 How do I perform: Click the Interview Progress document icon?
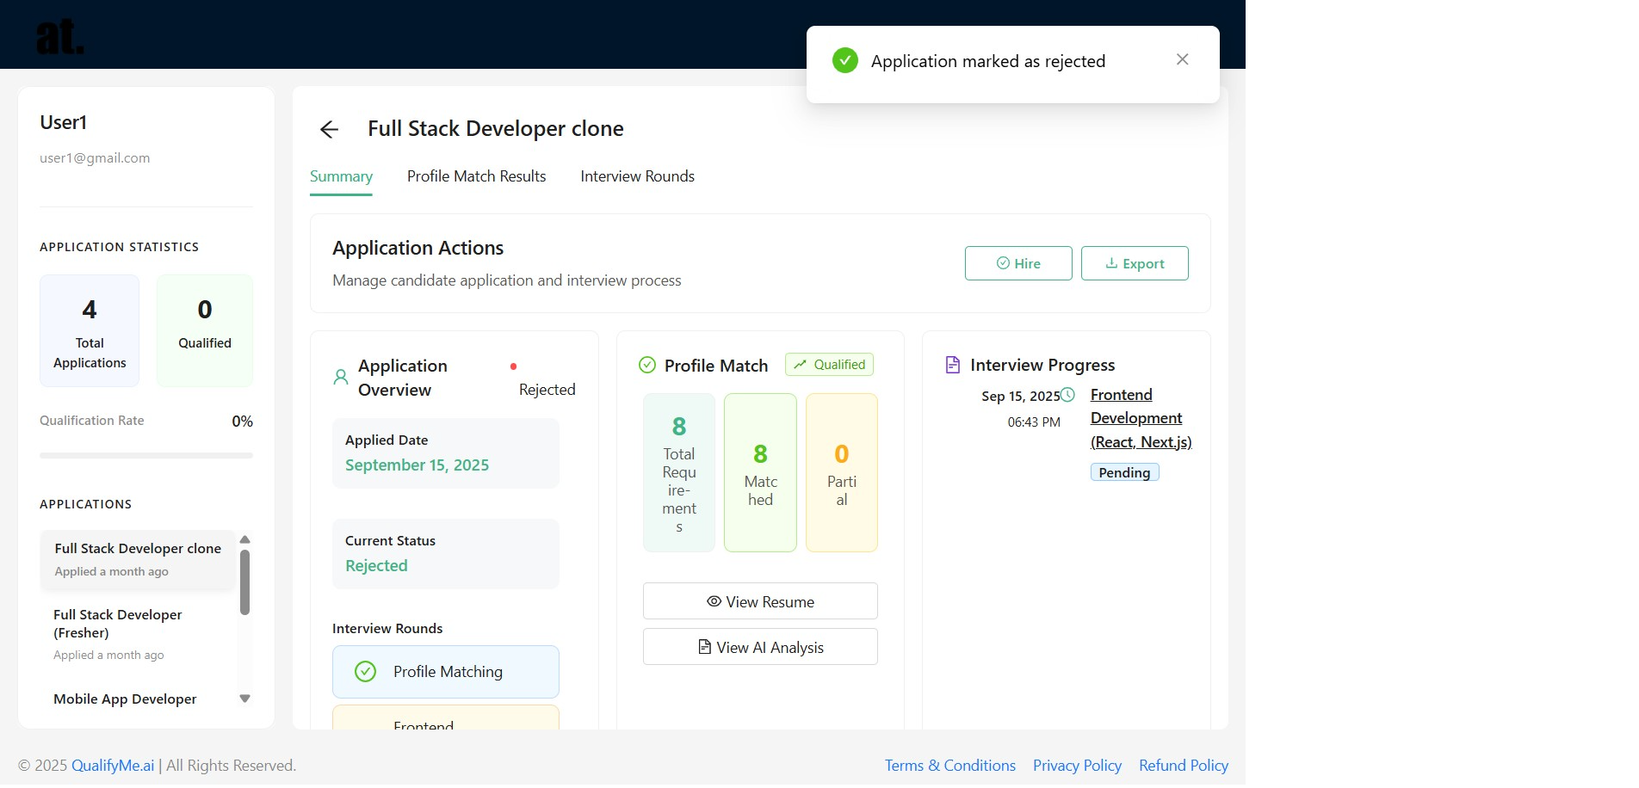point(953,366)
